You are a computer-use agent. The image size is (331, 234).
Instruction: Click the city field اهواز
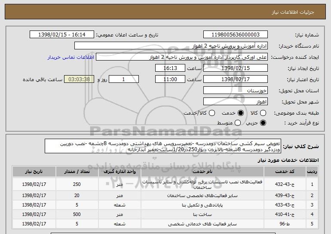click(236, 102)
